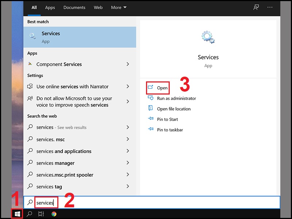Choose Run as administrator

pyautogui.click(x=176, y=98)
